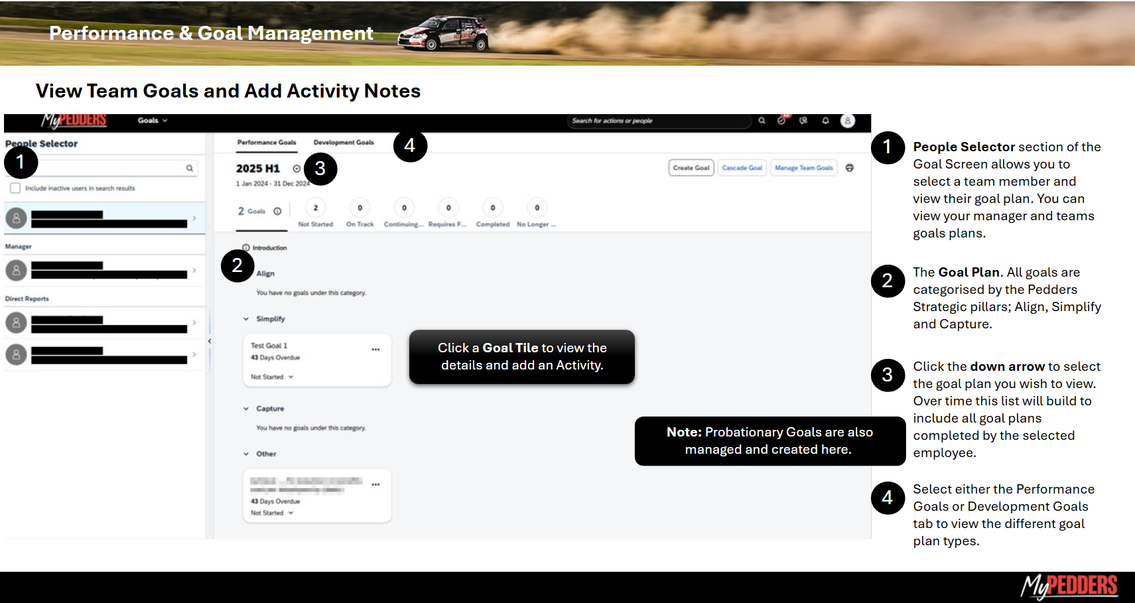Click the magnifier in the top search bar
This screenshot has width=1135, height=603.
tap(762, 121)
